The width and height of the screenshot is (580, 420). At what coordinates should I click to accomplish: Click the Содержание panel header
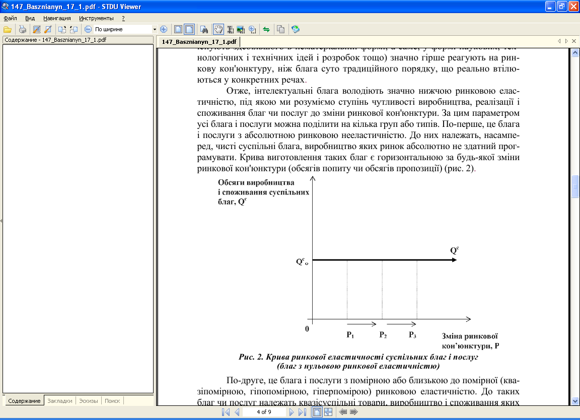click(x=78, y=40)
